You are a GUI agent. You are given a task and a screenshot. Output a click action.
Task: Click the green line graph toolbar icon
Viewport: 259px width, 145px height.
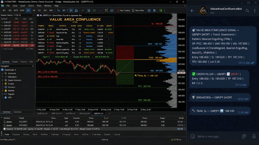[x=94, y=10]
